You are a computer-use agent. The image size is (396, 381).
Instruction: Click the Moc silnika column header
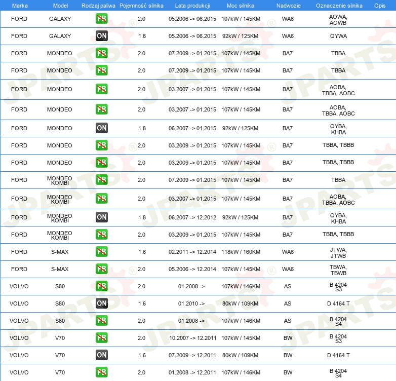241,6
